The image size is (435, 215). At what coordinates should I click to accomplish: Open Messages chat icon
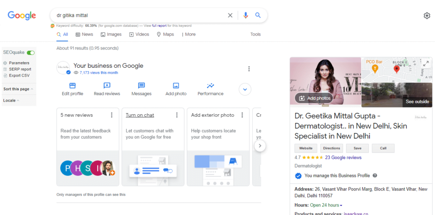pos(141,85)
